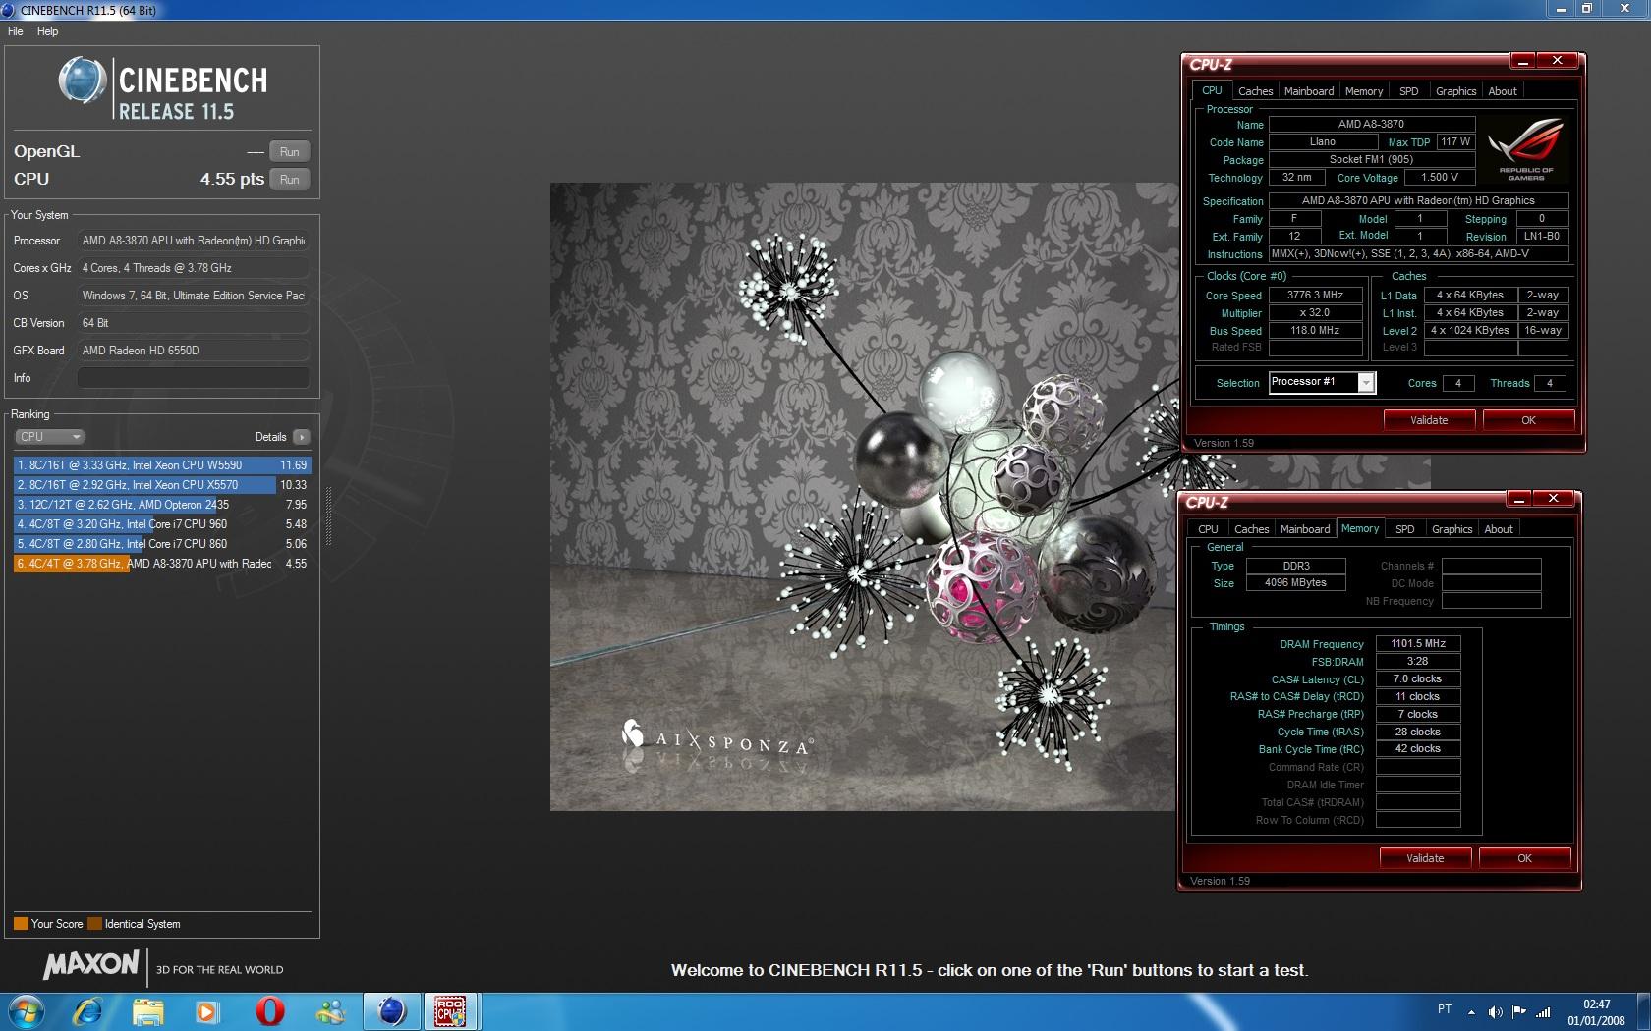Click OK in upper CPU-Z window

point(1528,420)
